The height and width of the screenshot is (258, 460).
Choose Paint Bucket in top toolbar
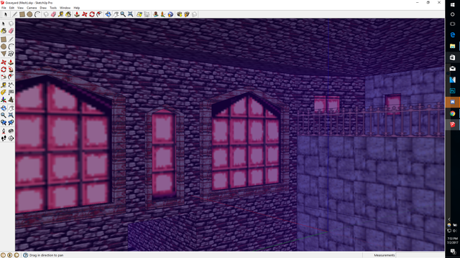[x=68, y=14]
